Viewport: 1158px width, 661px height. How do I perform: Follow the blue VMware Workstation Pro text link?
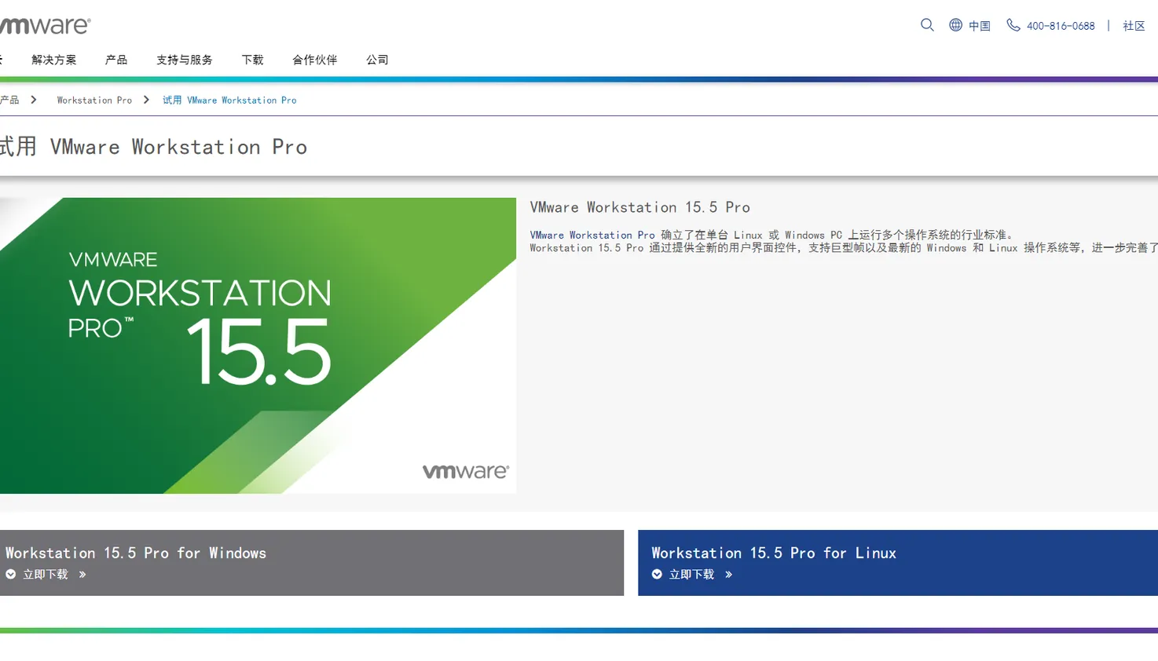(x=592, y=235)
